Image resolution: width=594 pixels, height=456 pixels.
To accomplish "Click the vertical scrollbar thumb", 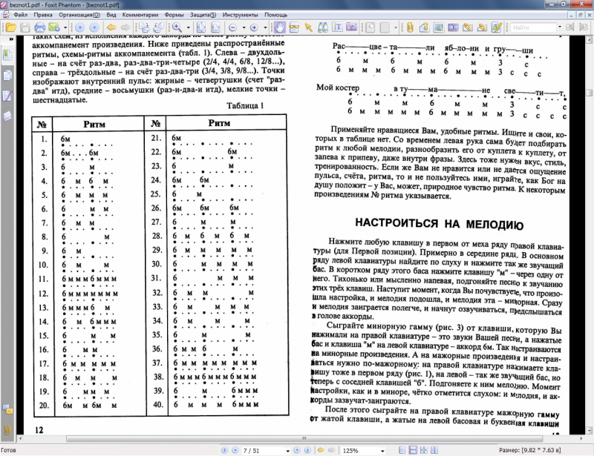I will 589,93.
